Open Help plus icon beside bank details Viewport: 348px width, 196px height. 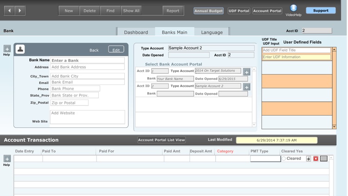(7, 49)
